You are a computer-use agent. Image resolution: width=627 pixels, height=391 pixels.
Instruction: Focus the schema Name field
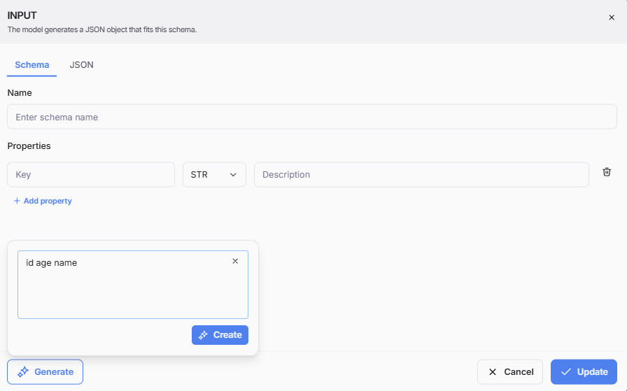(312, 117)
